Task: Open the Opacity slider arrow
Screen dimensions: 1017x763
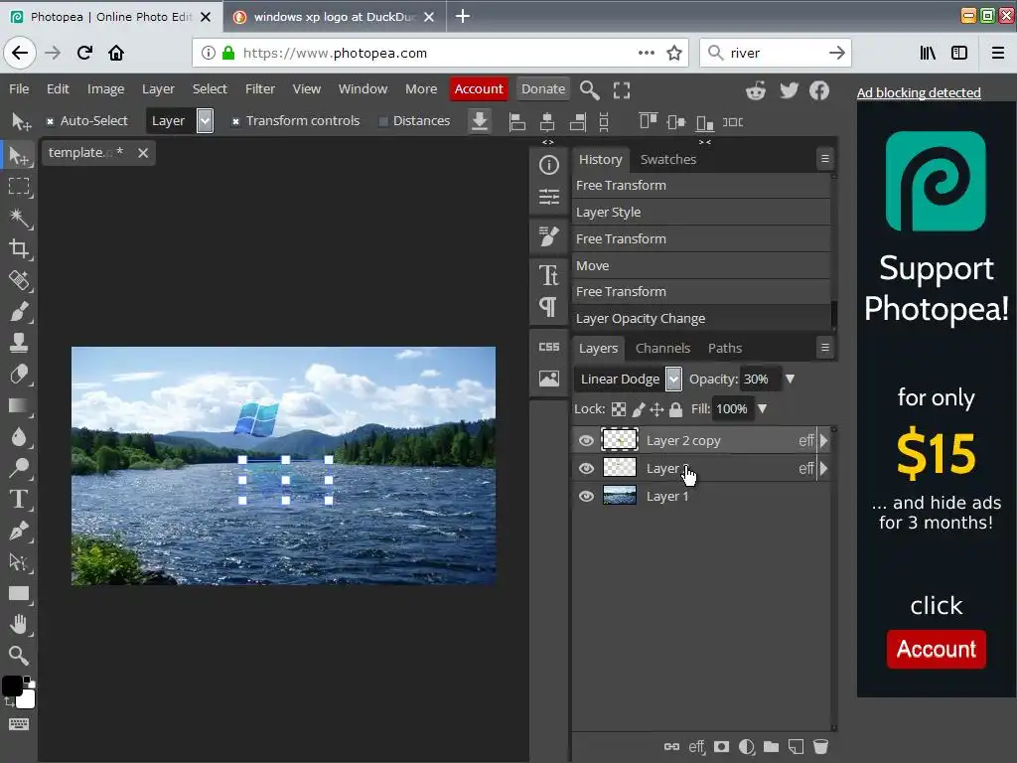Action: [790, 379]
